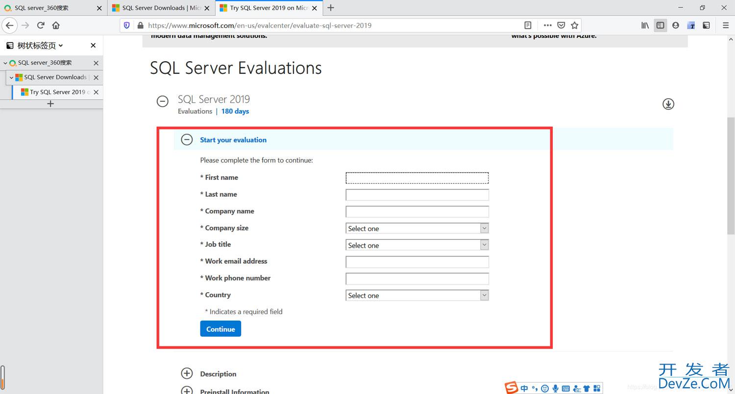
Task: Select SQL server_360搜索 in sidebar tree
Action: [51, 63]
